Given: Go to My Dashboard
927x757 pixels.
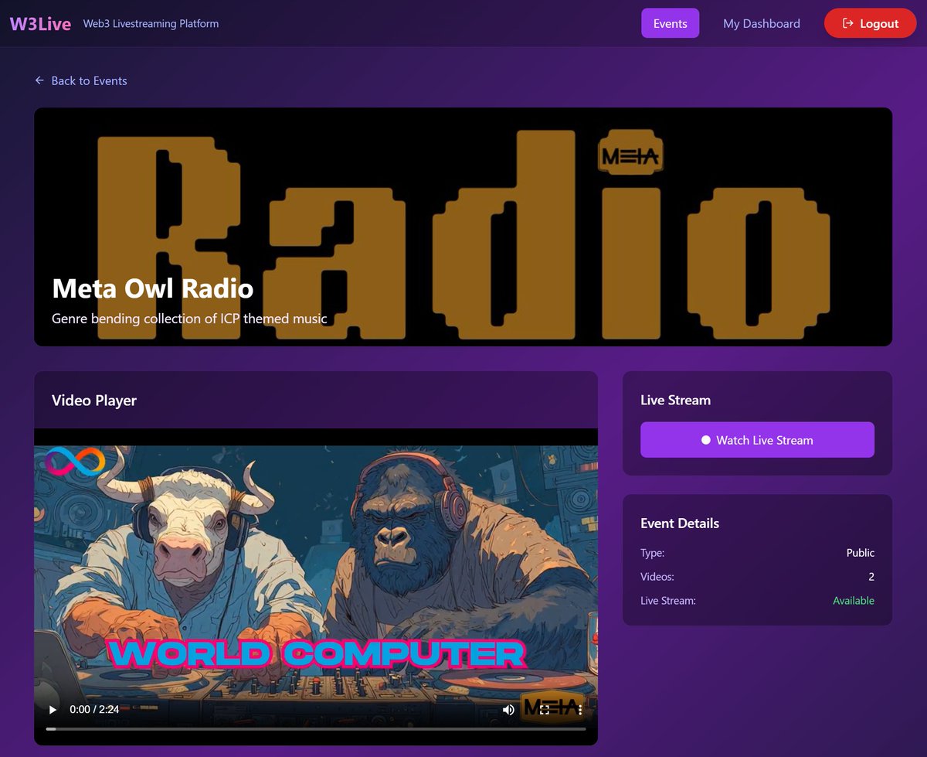Looking at the screenshot, I should (x=761, y=23).
